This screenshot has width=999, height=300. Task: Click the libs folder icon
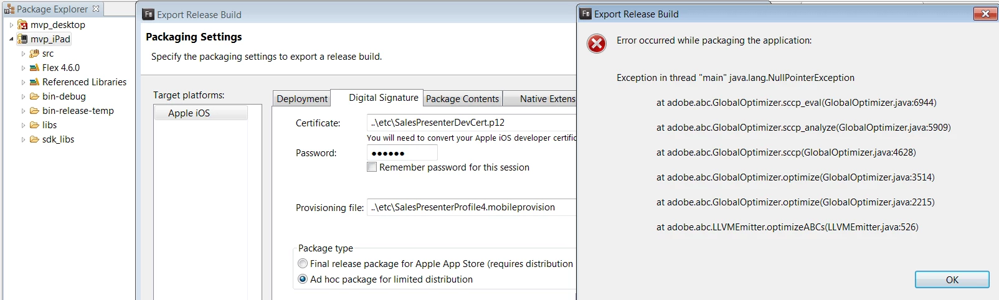(x=34, y=125)
